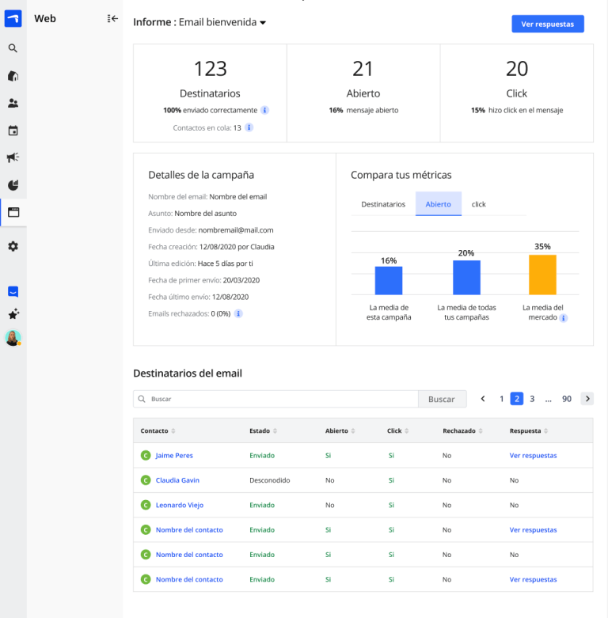The image size is (608, 618).
Task: Open the search icon in the sidebar
Action: pos(13,48)
